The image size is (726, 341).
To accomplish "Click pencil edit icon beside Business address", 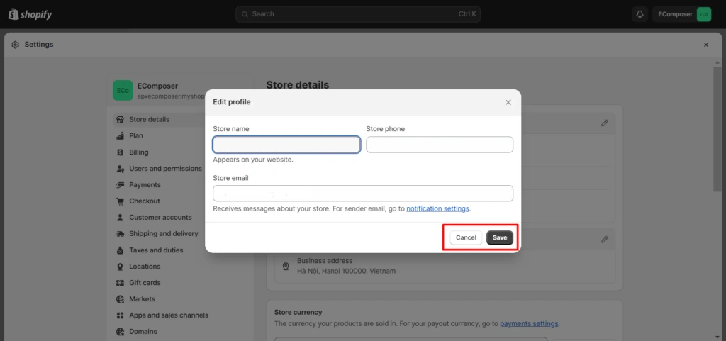I will coord(604,240).
